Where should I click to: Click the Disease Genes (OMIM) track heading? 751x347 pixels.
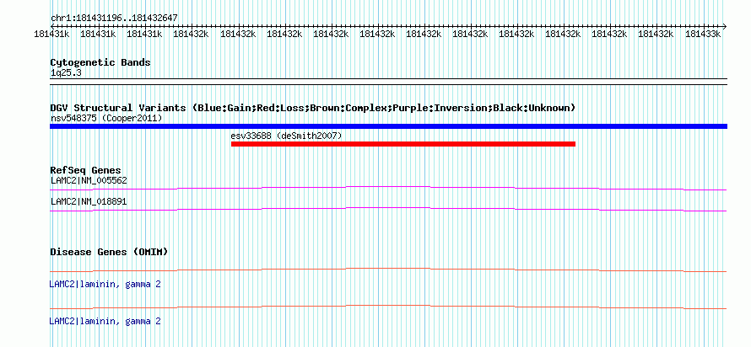[x=109, y=252]
